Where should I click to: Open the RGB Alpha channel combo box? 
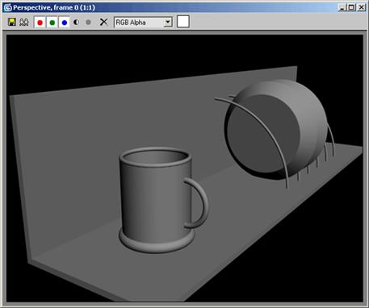point(143,23)
